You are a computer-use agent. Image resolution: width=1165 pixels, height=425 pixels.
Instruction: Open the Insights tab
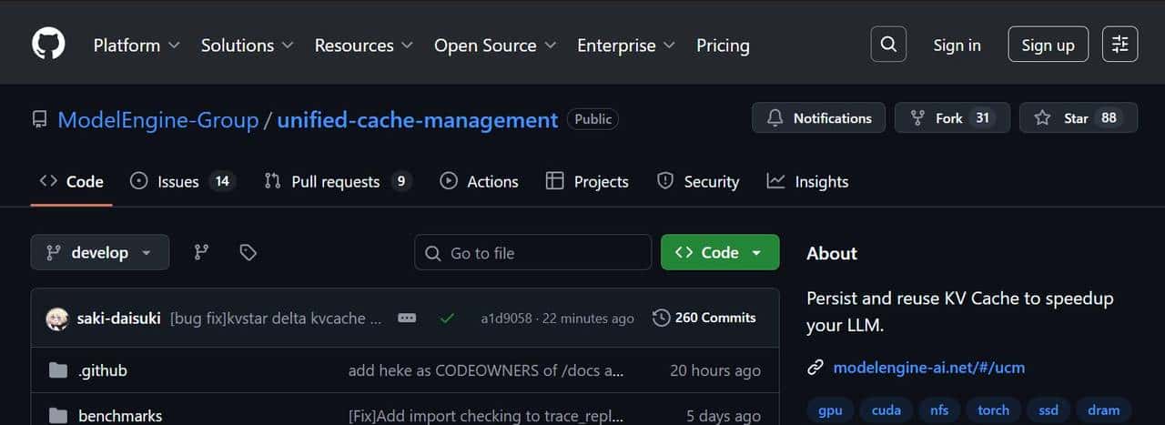tap(807, 182)
